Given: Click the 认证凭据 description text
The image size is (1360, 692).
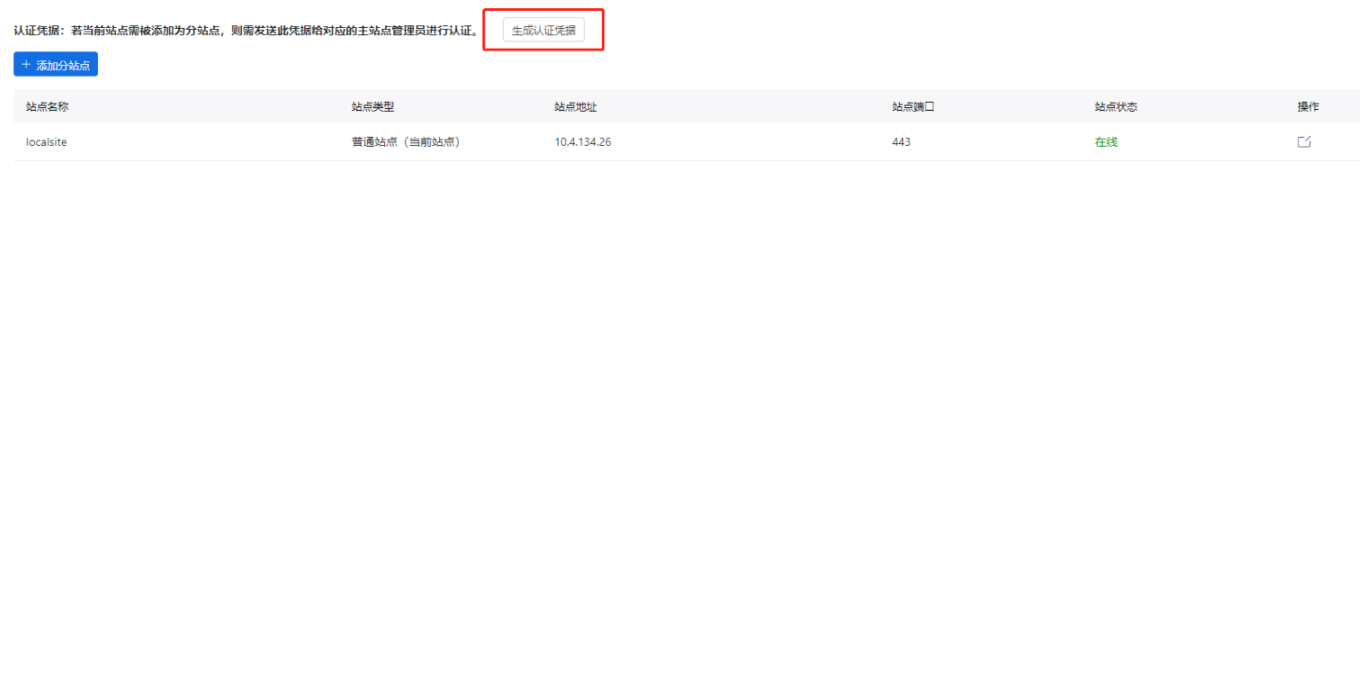Looking at the screenshot, I should pos(247,31).
